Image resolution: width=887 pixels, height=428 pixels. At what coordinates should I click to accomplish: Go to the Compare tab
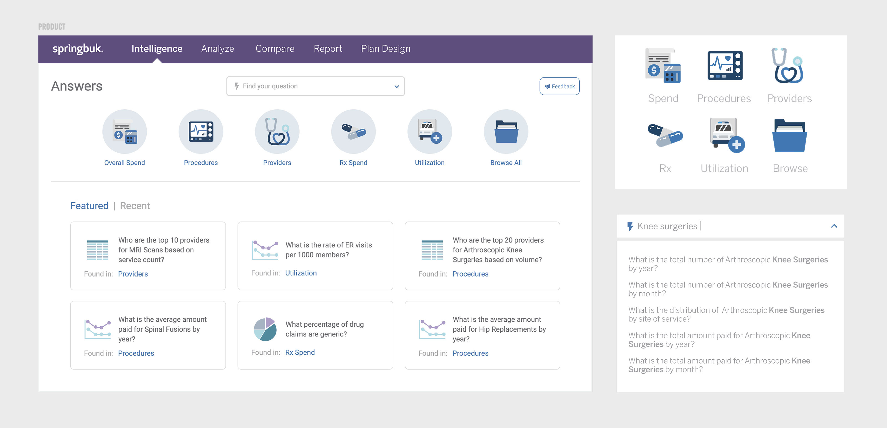click(x=275, y=49)
